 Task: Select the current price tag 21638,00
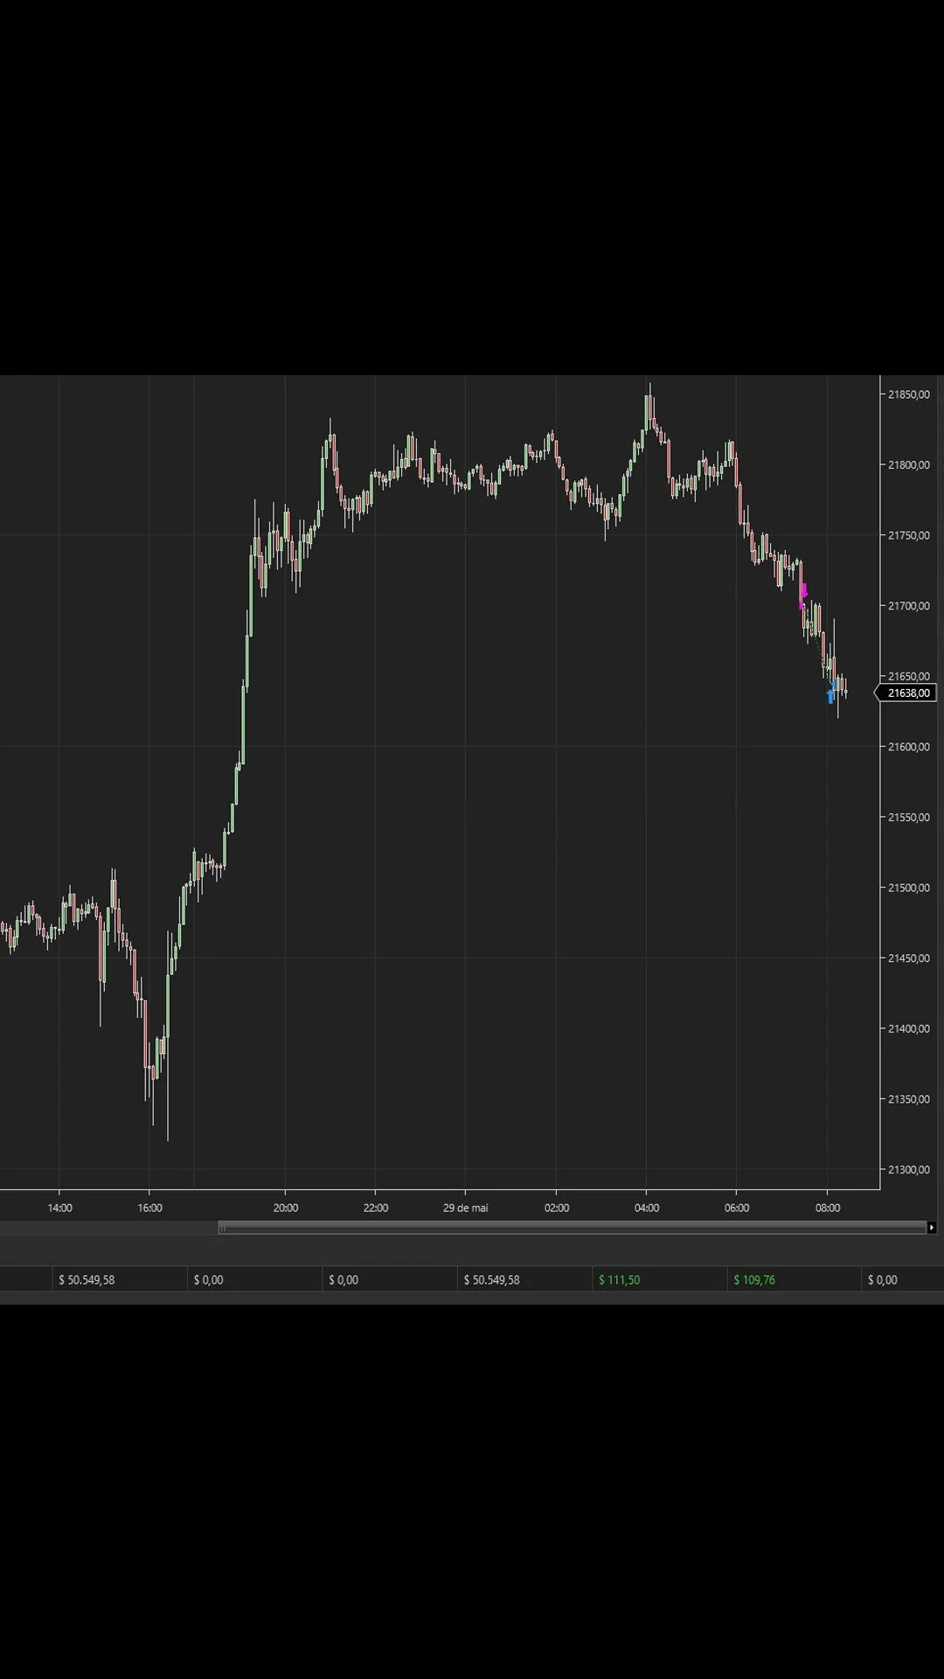tap(906, 693)
